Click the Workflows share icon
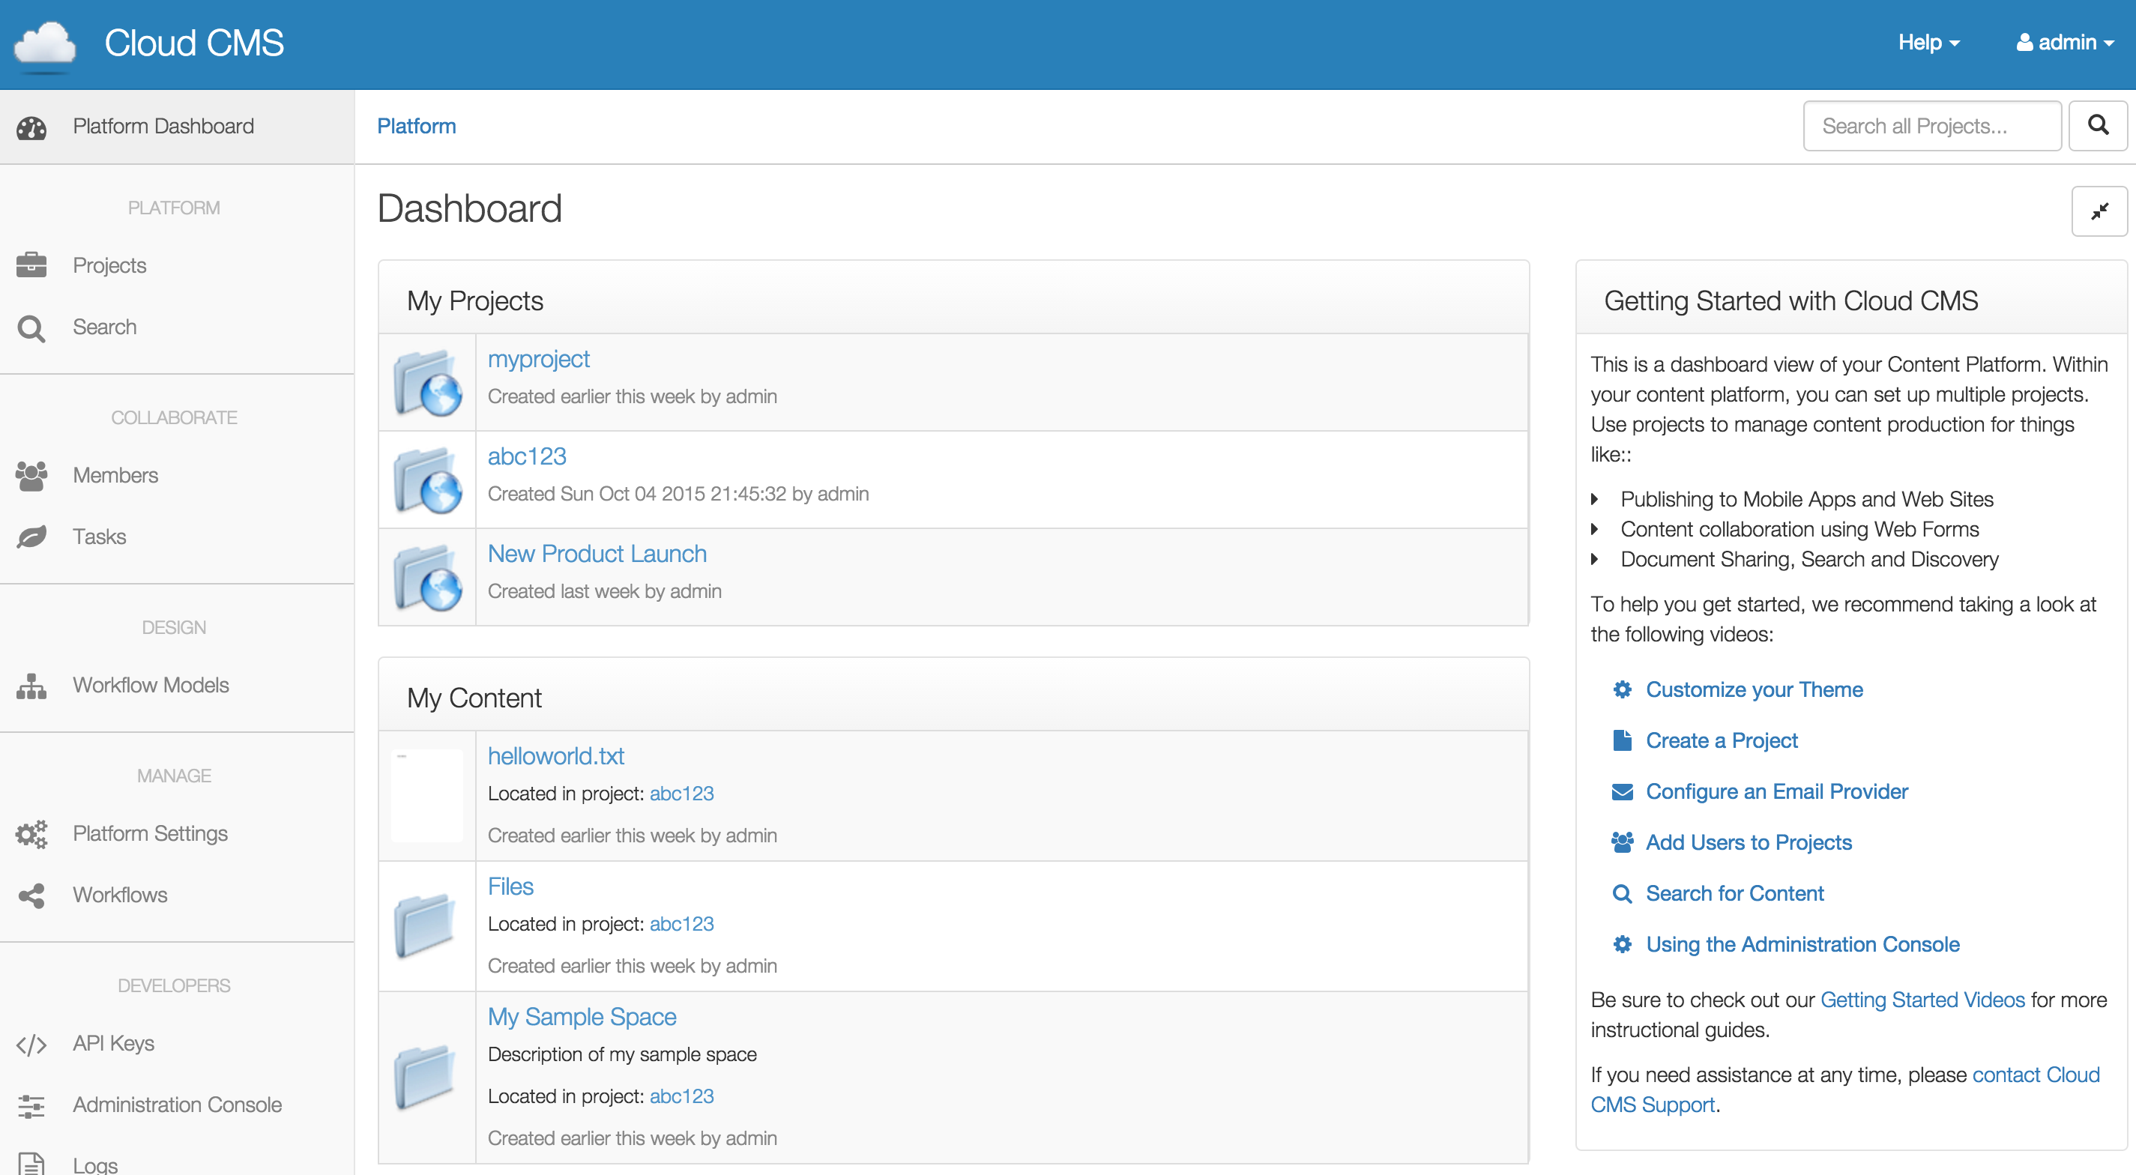2136x1175 pixels. tap(31, 895)
